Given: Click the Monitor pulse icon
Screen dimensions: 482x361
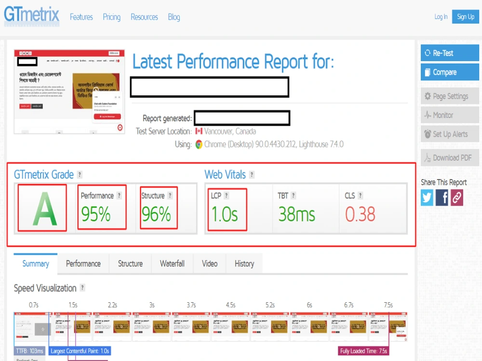Looking at the screenshot, I should (428, 115).
